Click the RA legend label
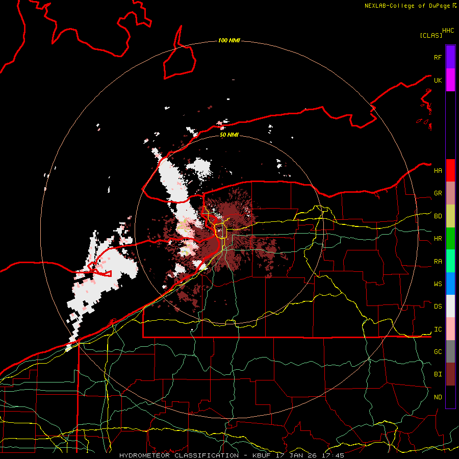459x459 pixels. [x=438, y=262]
